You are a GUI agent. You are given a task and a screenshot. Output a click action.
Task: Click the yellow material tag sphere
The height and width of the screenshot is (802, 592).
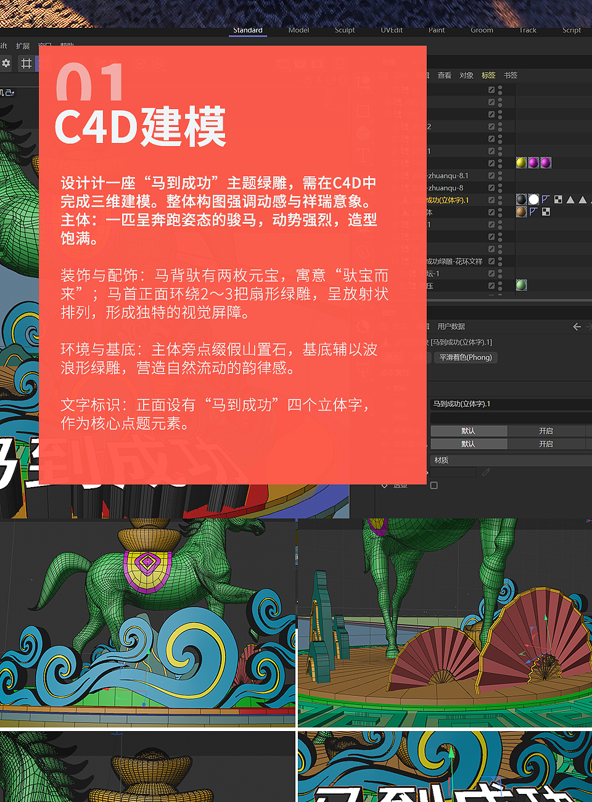click(520, 162)
